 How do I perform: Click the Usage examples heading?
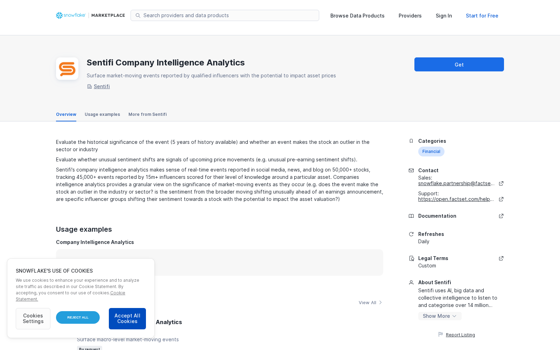[x=84, y=229]
